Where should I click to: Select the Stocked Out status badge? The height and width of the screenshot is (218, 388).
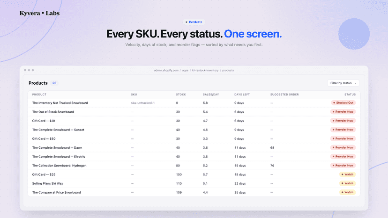343,103
